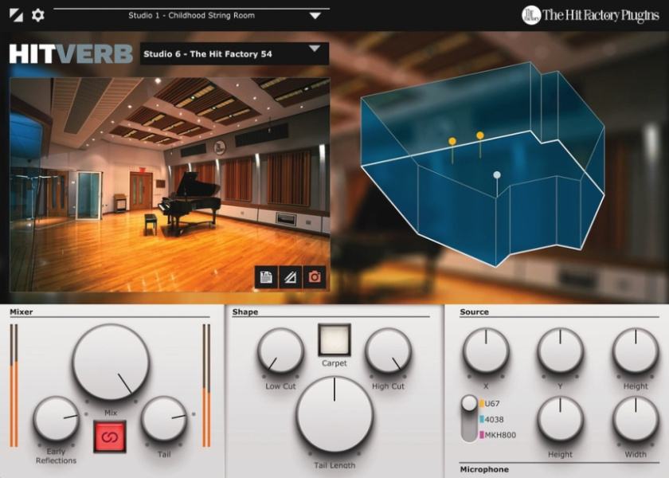Click the floor plan drafting icon
The image size is (669, 478).
(290, 277)
